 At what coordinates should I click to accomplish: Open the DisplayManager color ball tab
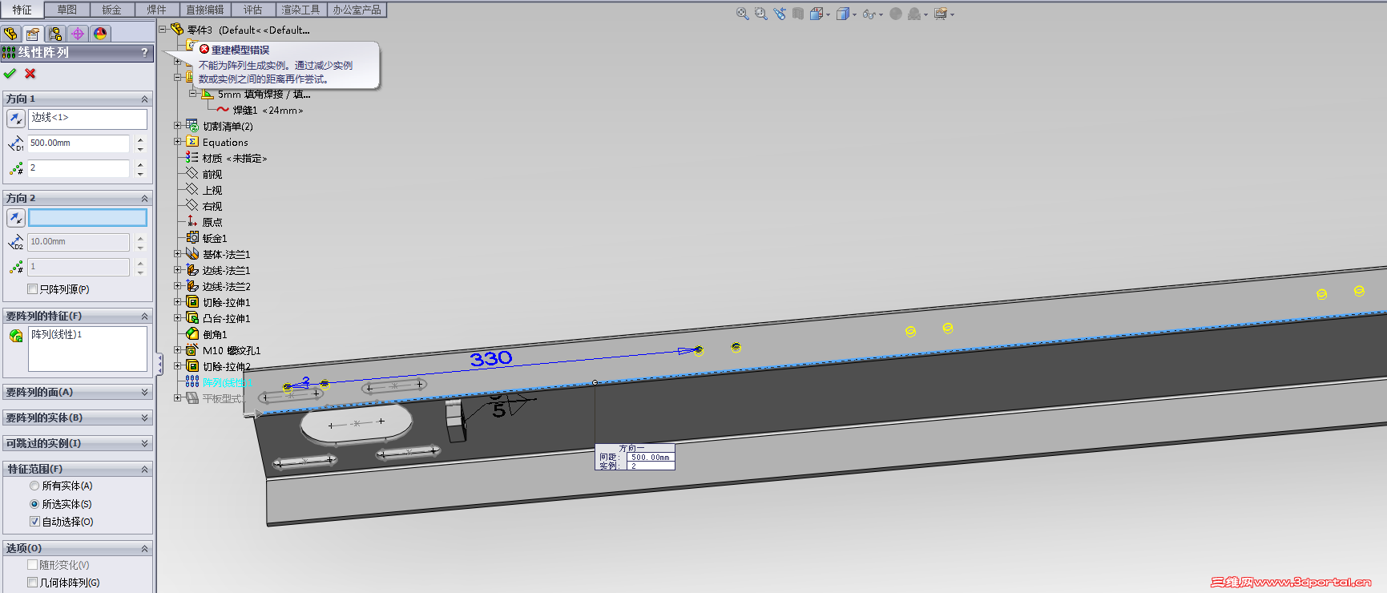click(x=100, y=34)
